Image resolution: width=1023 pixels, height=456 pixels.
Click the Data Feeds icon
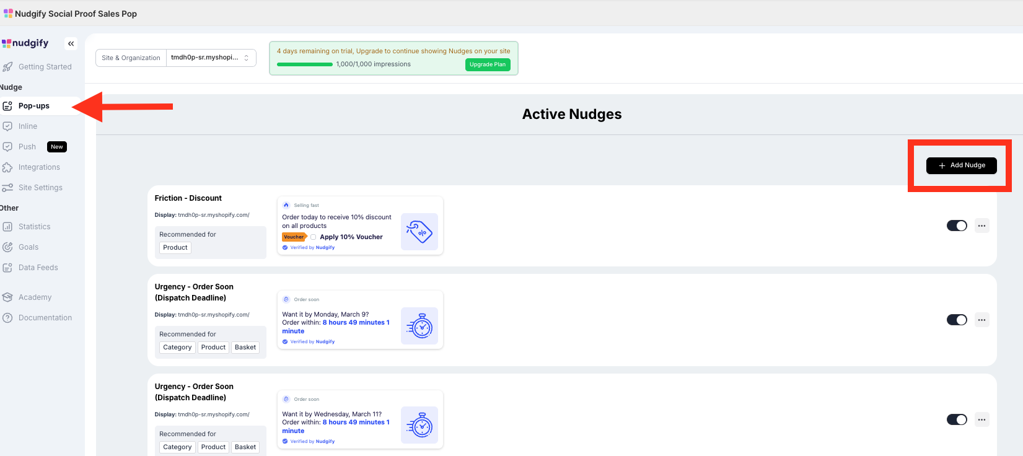[x=7, y=268]
